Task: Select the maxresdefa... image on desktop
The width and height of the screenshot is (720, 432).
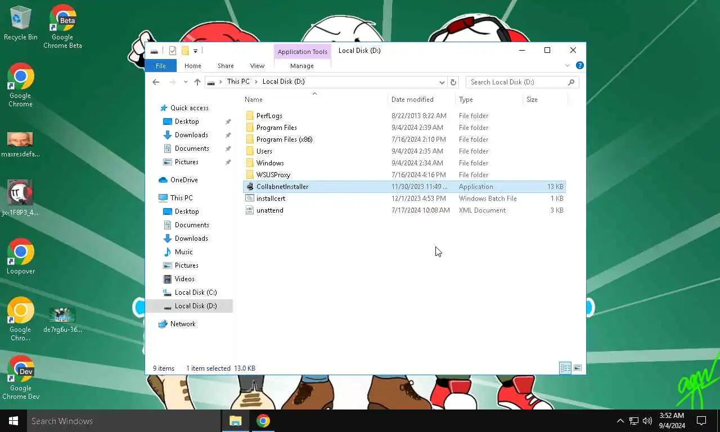Action: (20, 145)
